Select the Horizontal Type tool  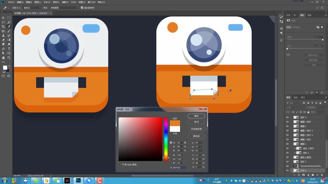[x=9, y=49]
